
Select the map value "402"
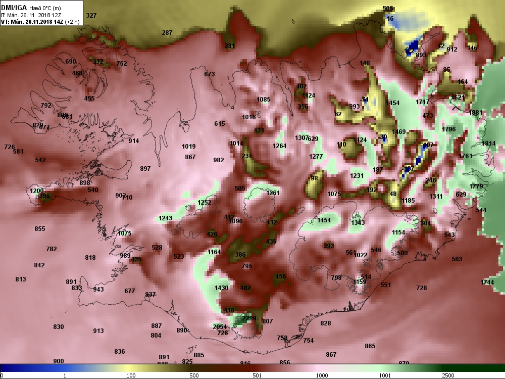301,86
